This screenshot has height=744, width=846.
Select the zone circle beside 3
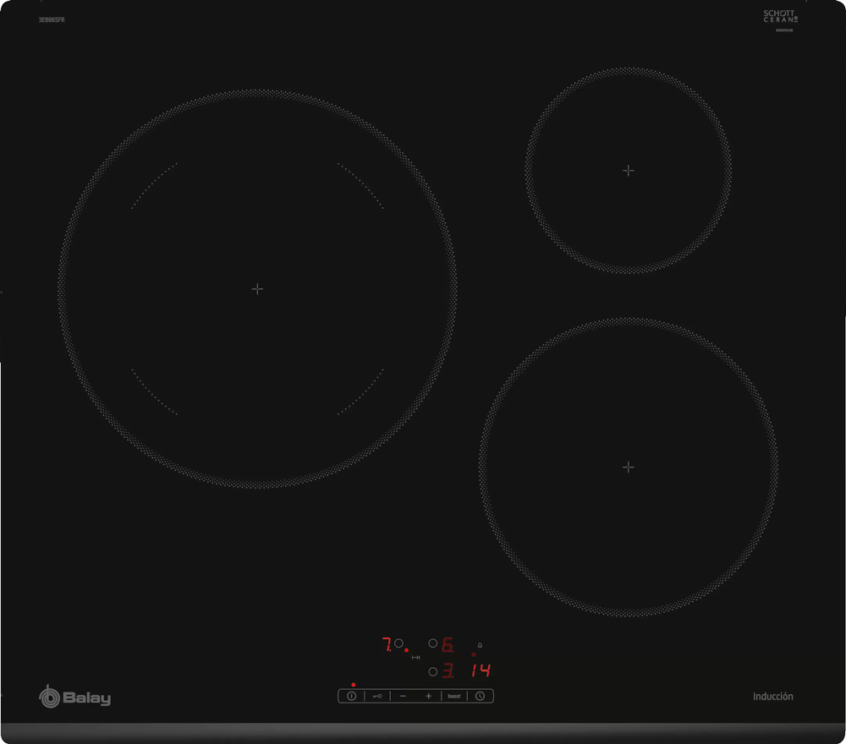(433, 672)
